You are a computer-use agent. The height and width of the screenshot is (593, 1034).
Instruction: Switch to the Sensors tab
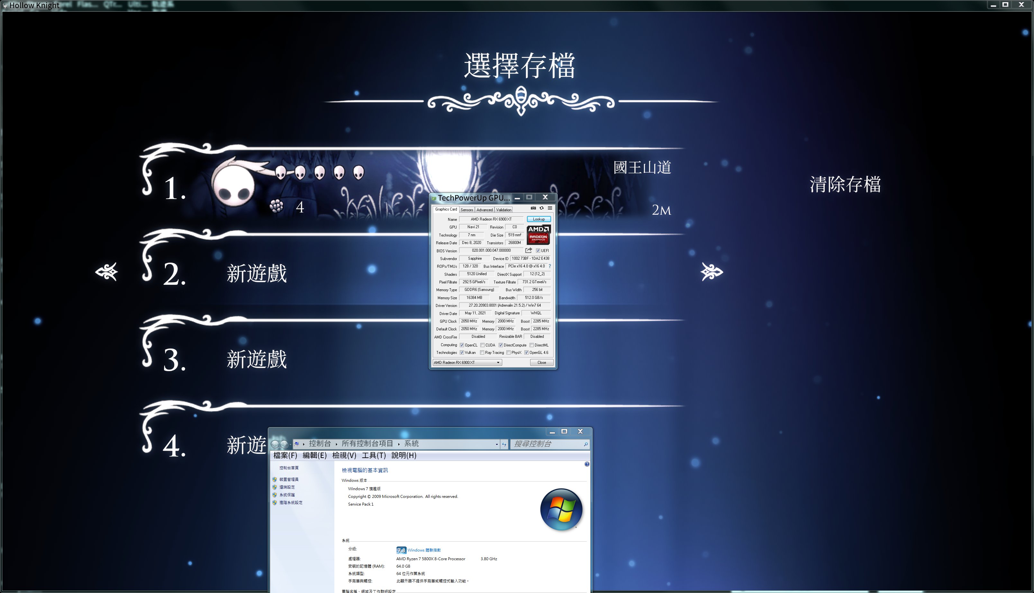click(x=467, y=210)
